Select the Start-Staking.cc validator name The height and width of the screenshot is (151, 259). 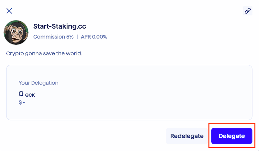60,26
